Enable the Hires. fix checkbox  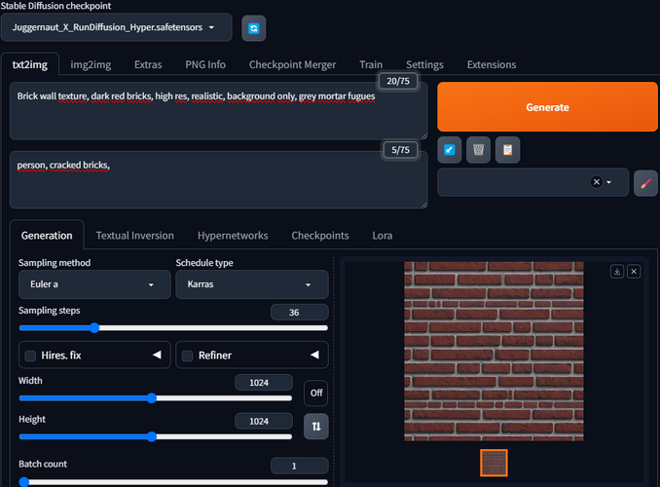[30, 356]
